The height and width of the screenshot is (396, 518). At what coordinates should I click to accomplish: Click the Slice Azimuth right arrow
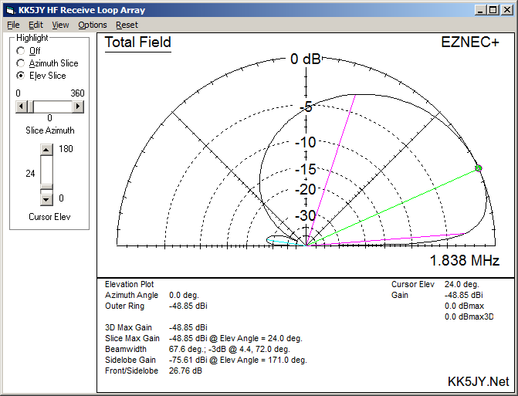point(78,107)
